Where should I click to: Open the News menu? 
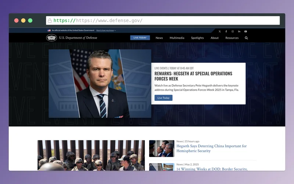(159, 38)
